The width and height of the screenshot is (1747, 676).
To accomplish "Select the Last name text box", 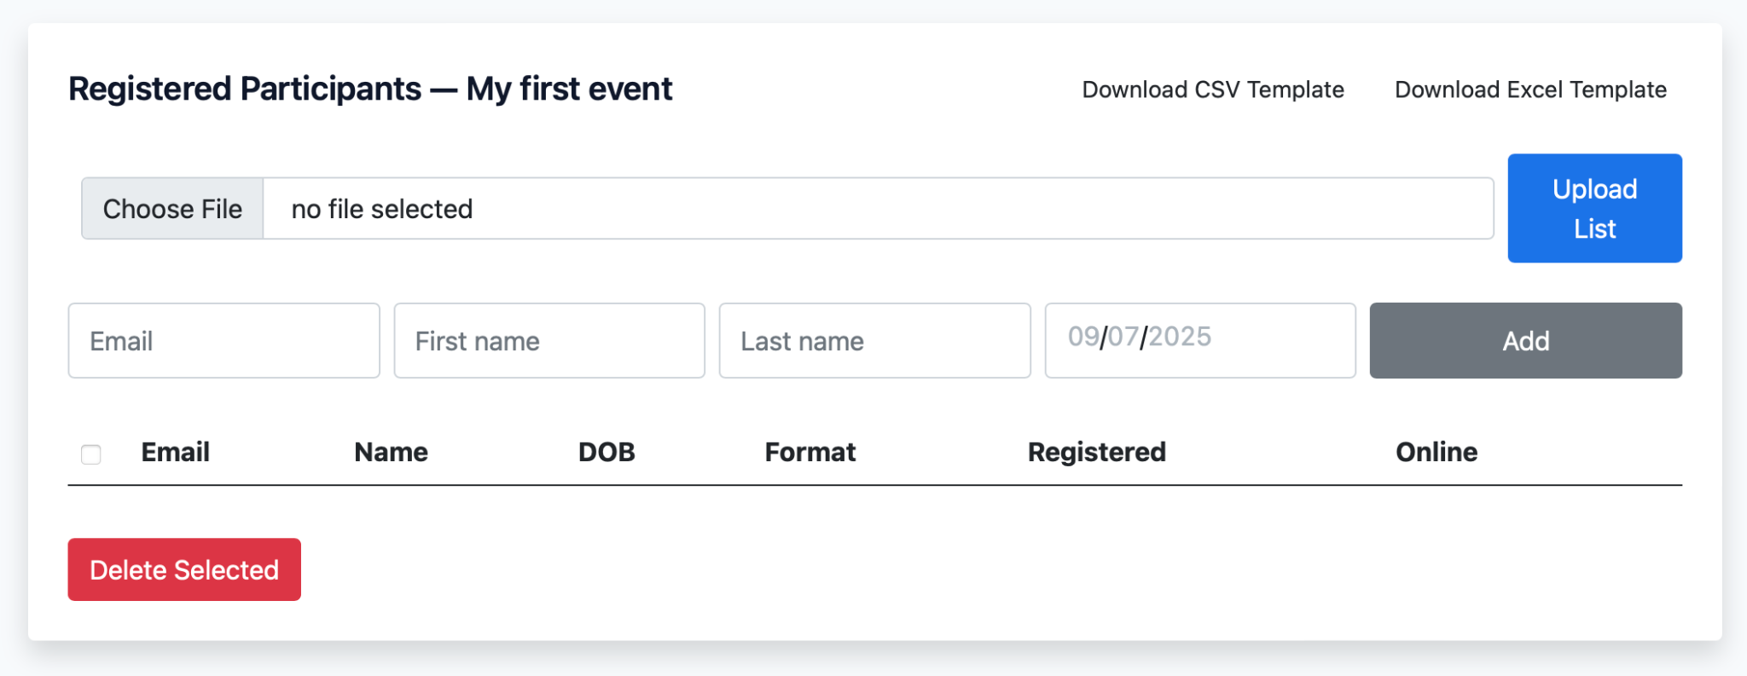I will (x=873, y=341).
